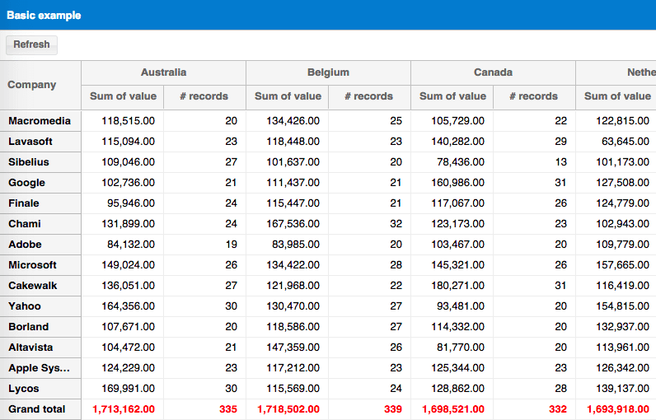
Task: Click the Belgium column group header
Action: click(x=329, y=72)
